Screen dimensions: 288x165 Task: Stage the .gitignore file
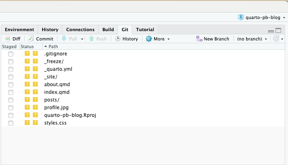click(x=11, y=54)
